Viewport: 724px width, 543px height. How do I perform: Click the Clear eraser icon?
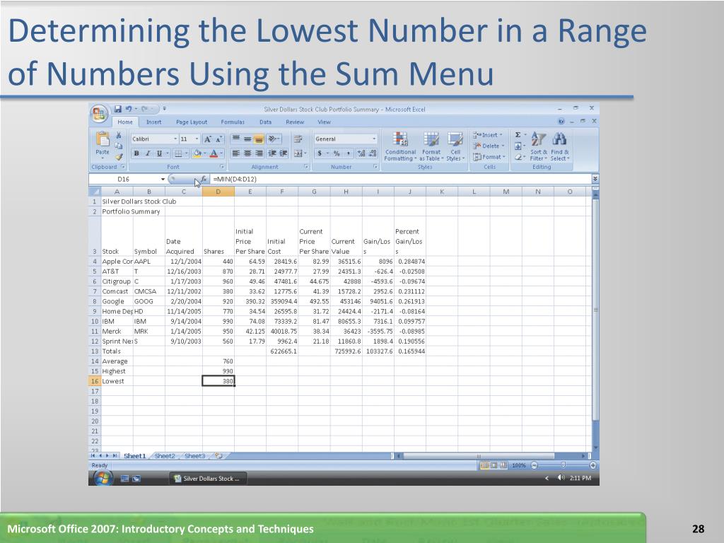(x=518, y=157)
